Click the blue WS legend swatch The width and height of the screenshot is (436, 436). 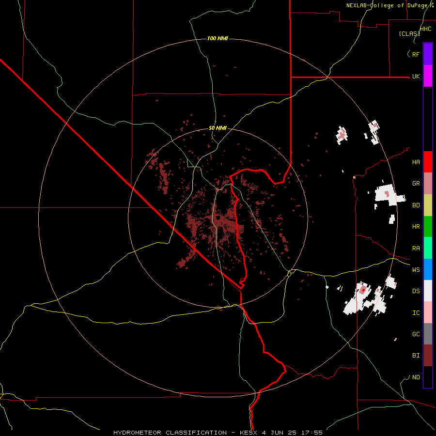(x=428, y=269)
